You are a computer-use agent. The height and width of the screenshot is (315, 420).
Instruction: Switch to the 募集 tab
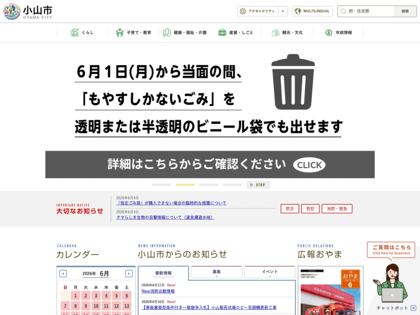[217, 272]
